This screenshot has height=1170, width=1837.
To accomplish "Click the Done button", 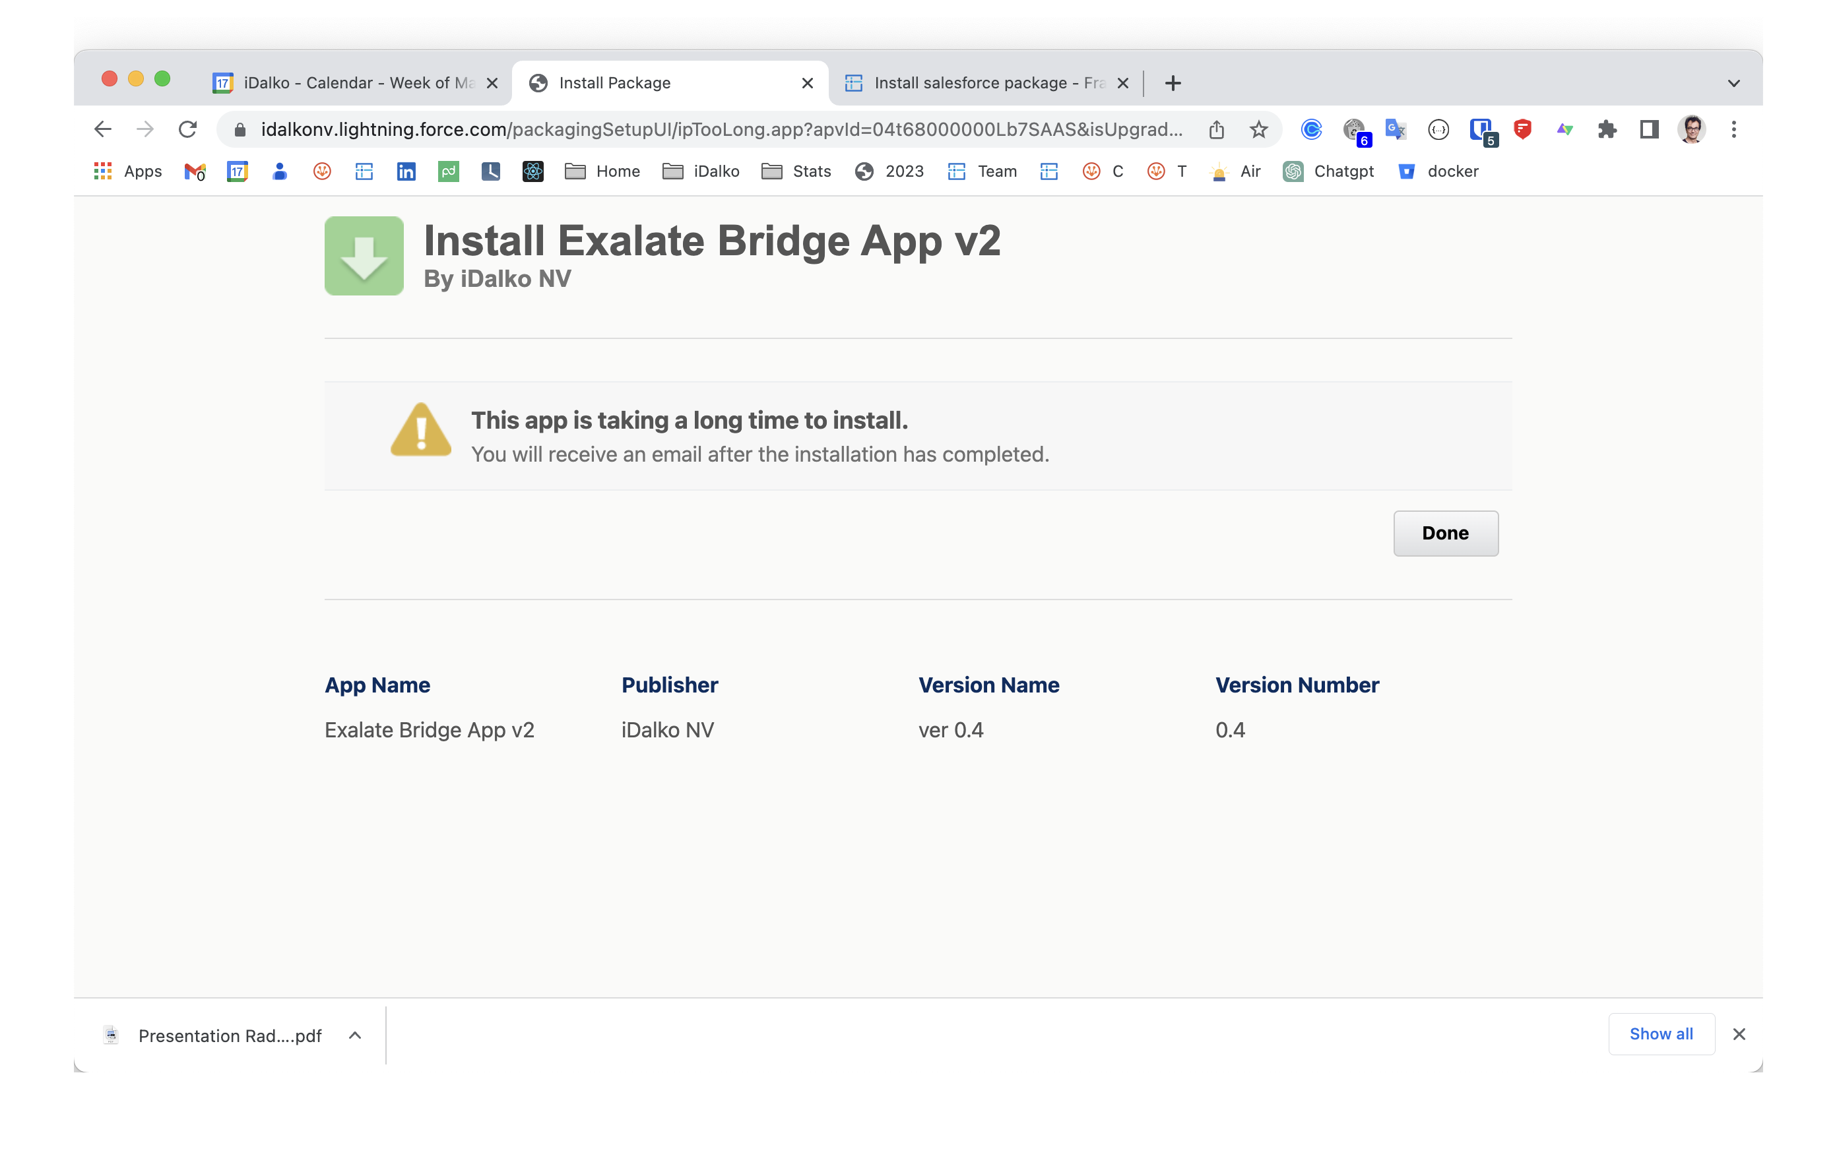I will pos(1445,533).
